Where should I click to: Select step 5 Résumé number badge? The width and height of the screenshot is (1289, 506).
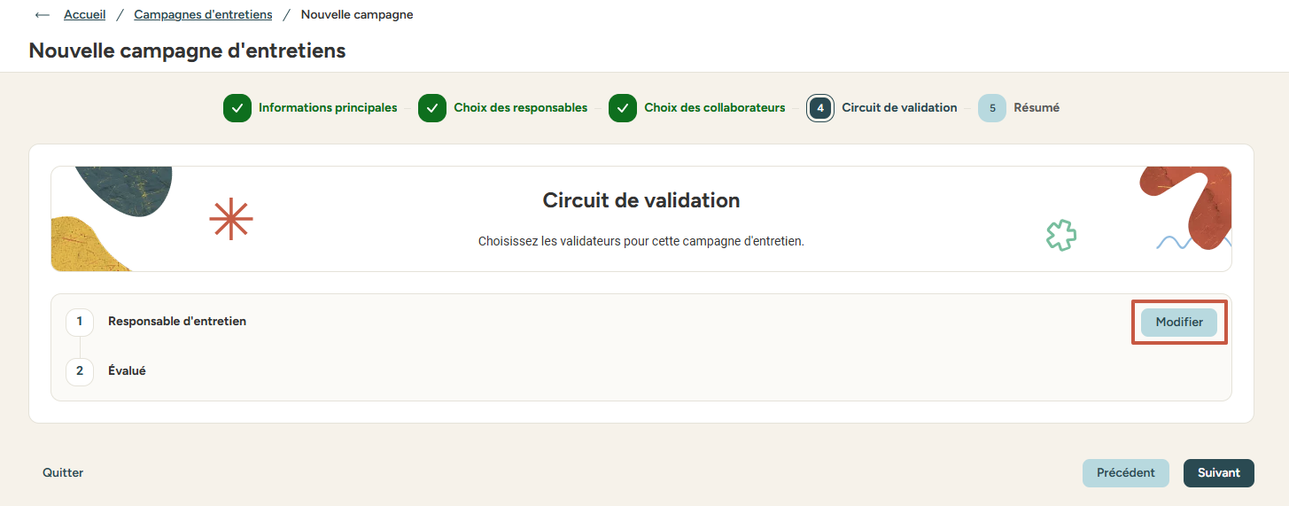[x=992, y=108]
